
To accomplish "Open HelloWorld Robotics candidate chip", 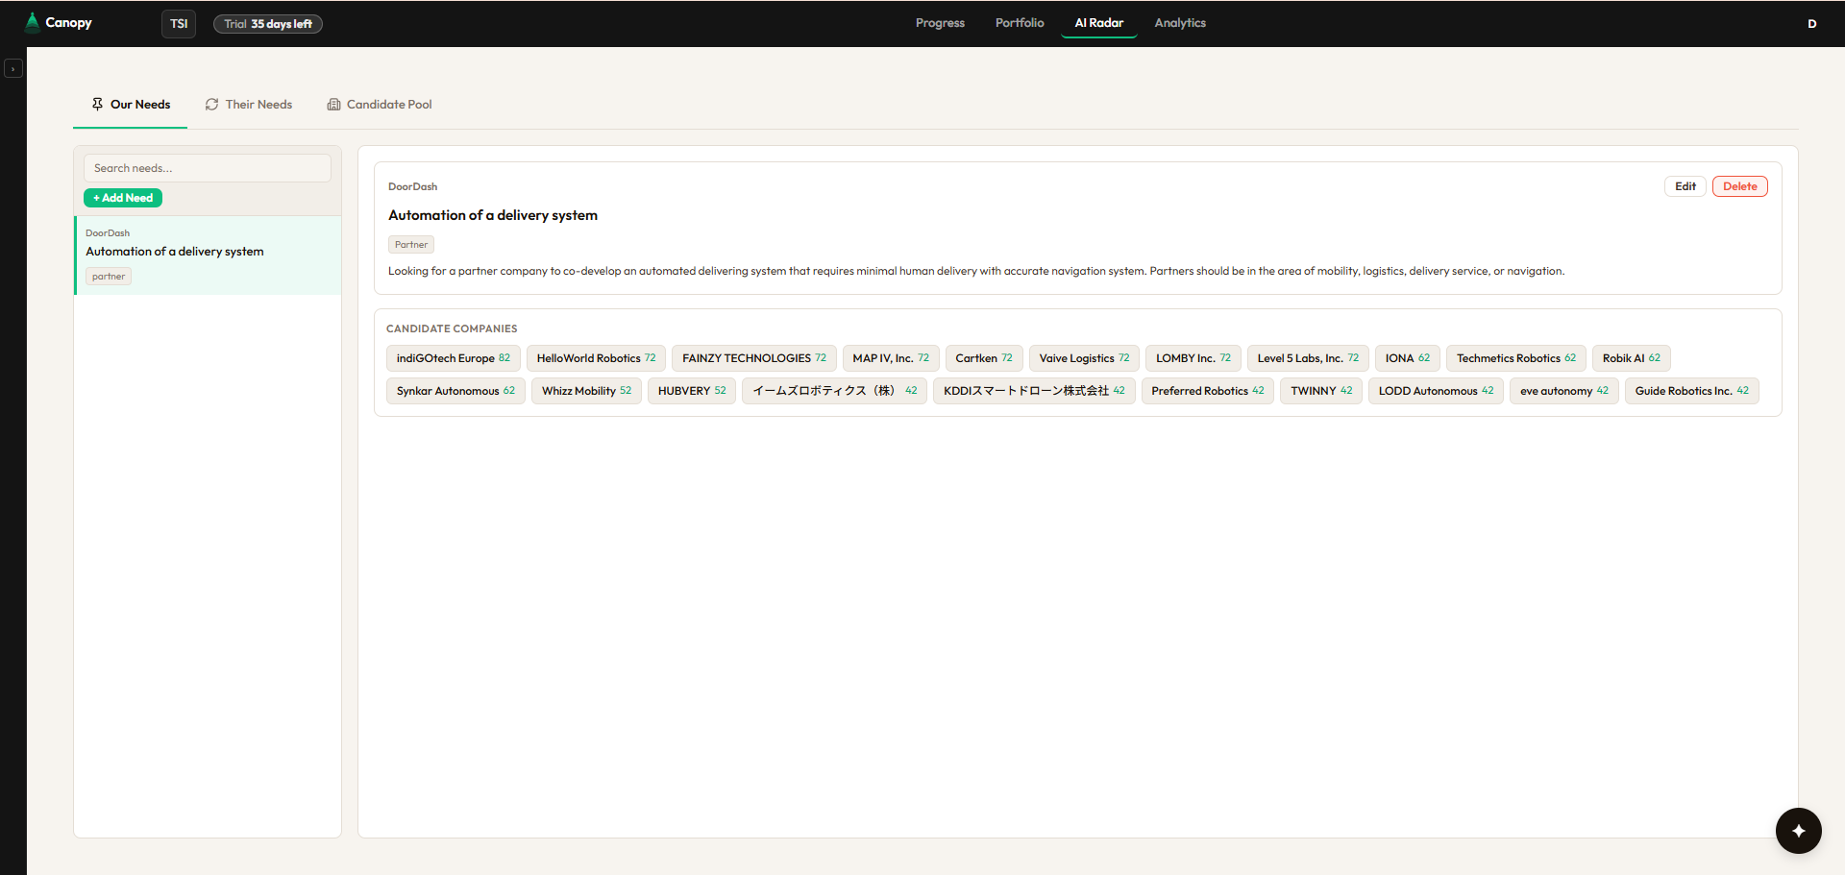I will [596, 358].
